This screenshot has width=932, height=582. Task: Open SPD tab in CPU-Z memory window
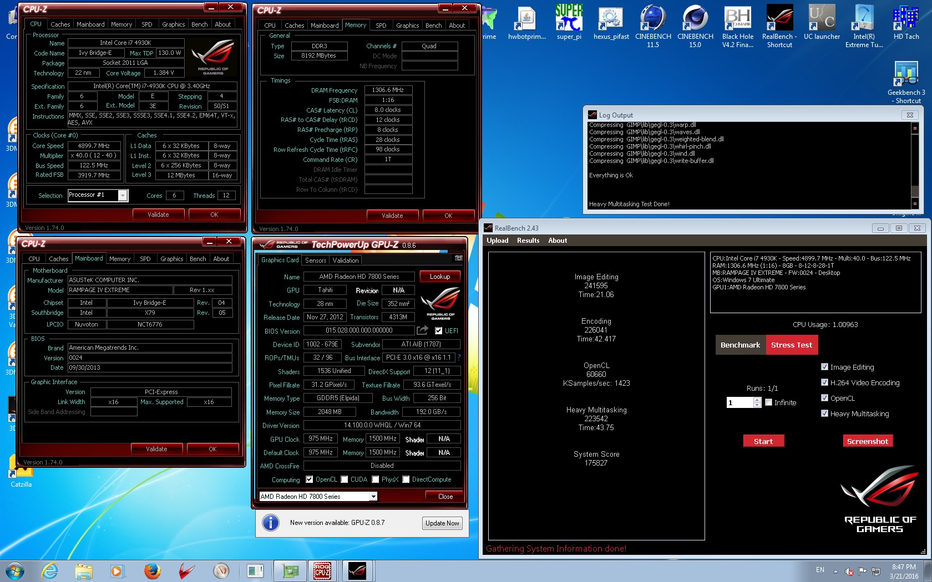[381, 25]
